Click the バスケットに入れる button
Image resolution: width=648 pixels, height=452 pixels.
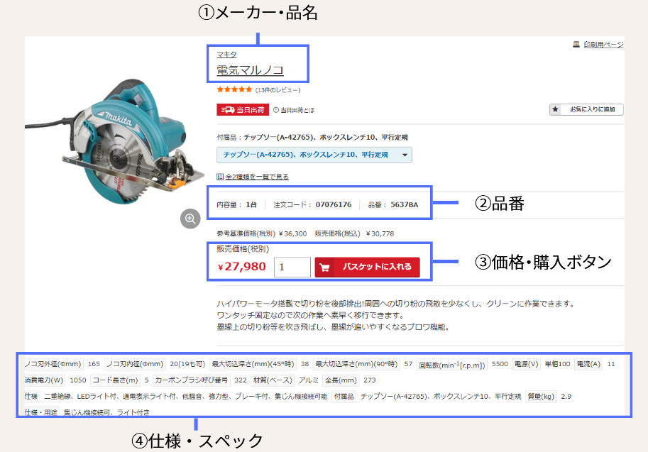click(367, 268)
